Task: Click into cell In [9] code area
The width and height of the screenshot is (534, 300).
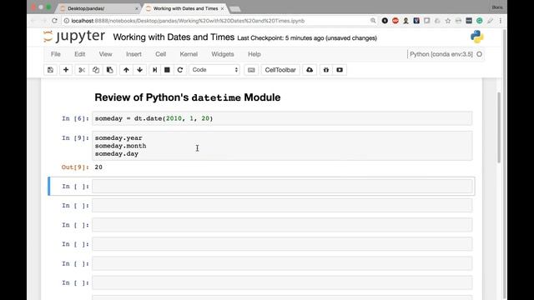Action: [x=282, y=146]
